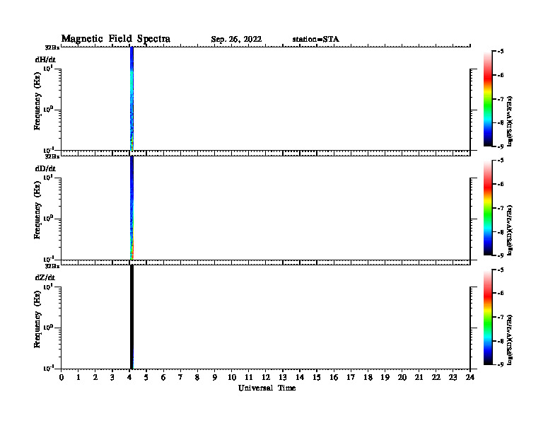Click the data stripe in dD/dt panel
560x433 pixels.
point(132,207)
